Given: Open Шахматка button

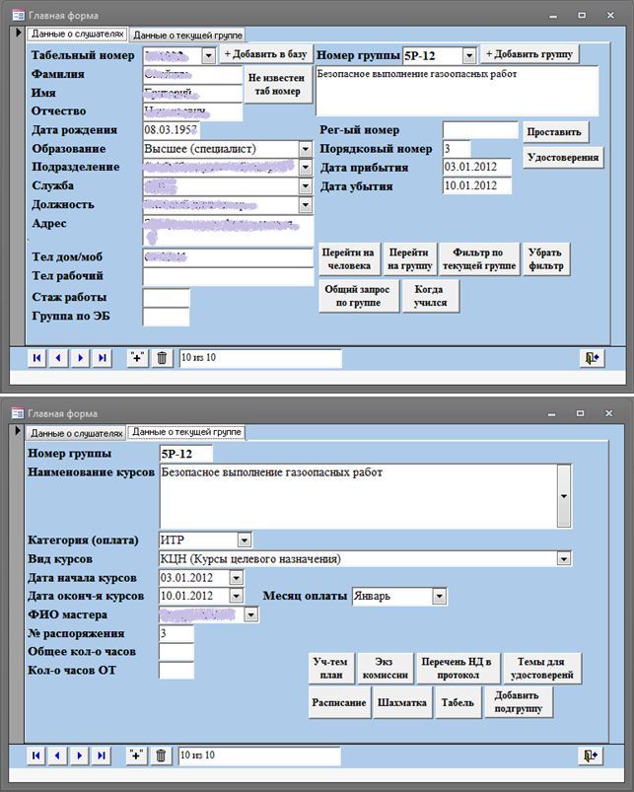Looking at the screenshot, I should pos(402,702).
